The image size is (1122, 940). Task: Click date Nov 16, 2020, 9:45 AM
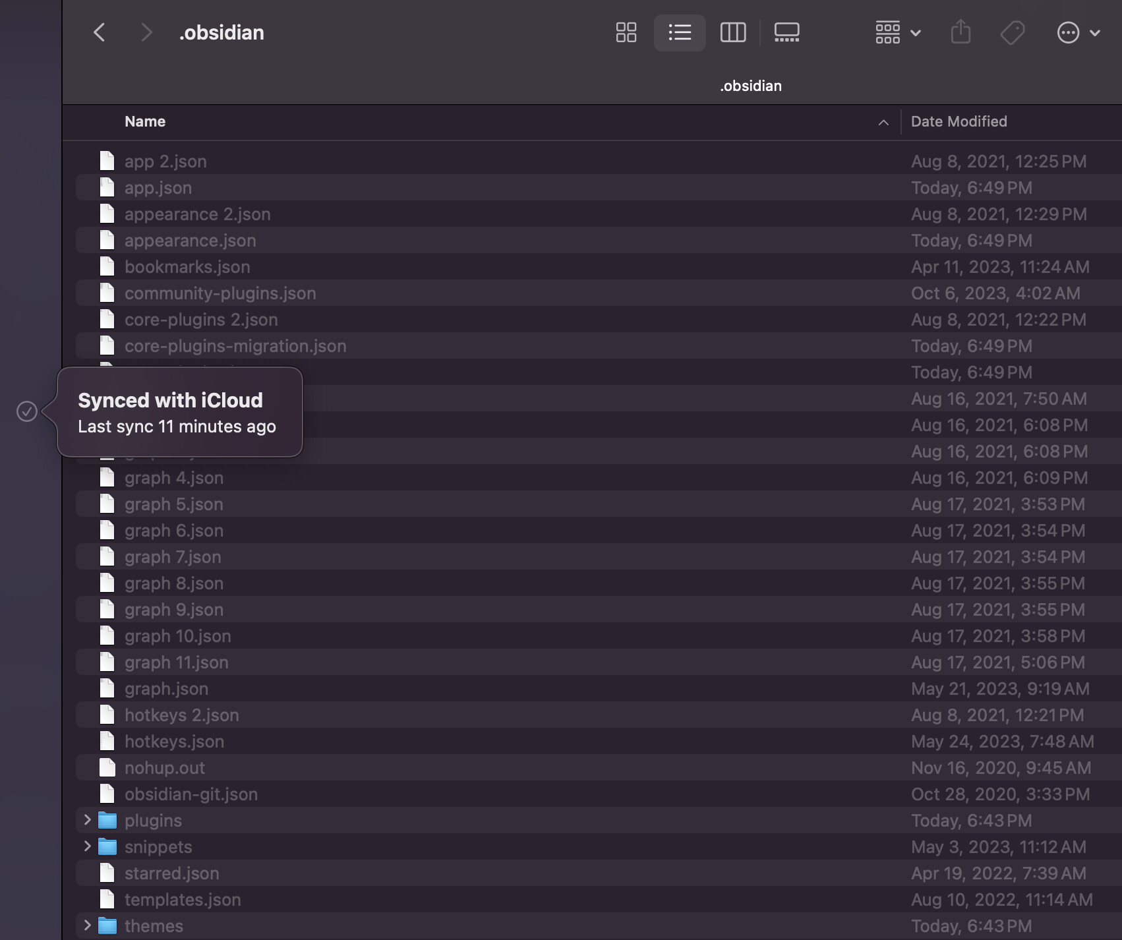(x=1001, y=768)
